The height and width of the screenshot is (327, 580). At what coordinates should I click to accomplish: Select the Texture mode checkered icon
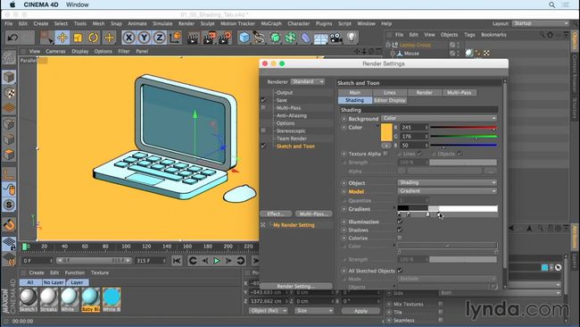click(x=9, y=93)
